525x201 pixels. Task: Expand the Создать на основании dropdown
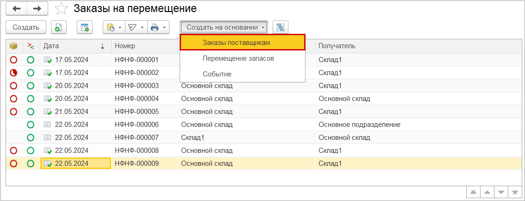tap(225, 27)
